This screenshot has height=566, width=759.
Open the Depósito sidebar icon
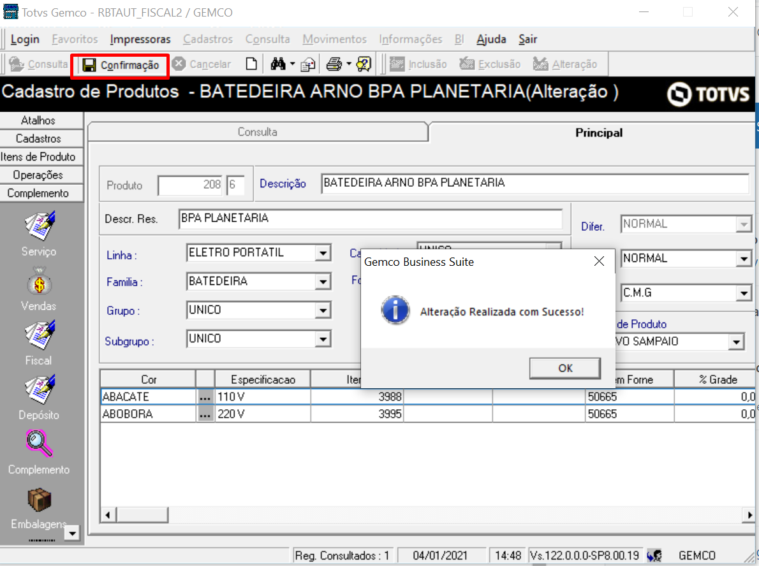click(39, 389)
